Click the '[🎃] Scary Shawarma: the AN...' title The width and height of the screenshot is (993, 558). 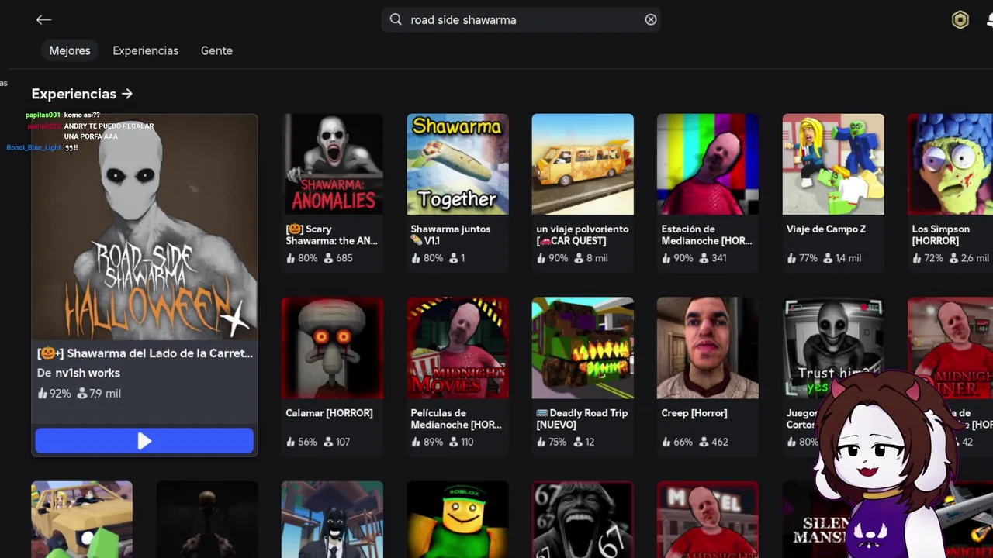point(332,235)
